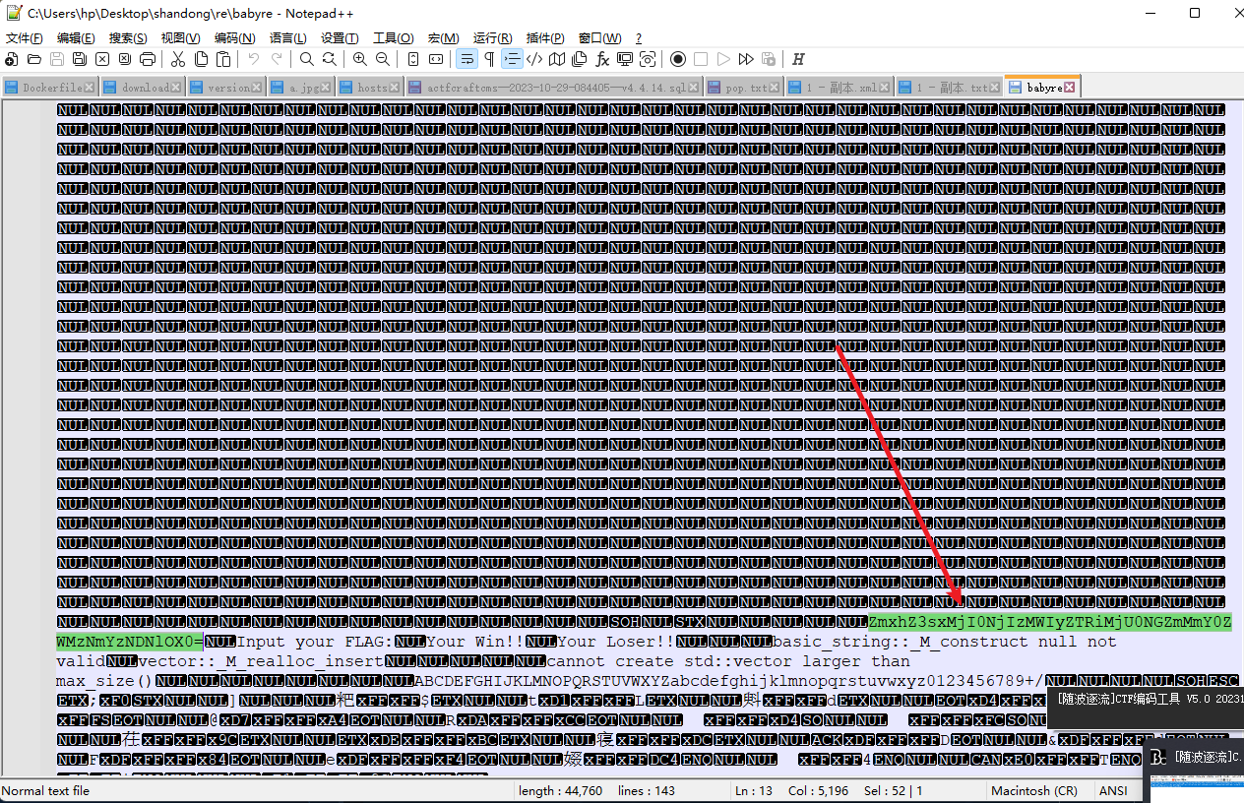Click the Zoom In toolbar icon

tap(359, 59)
